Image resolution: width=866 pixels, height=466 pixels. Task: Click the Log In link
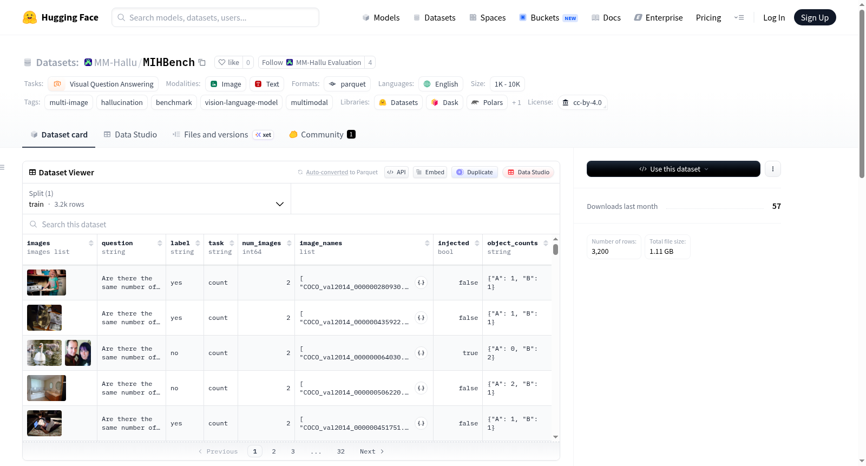pos(774,17)
